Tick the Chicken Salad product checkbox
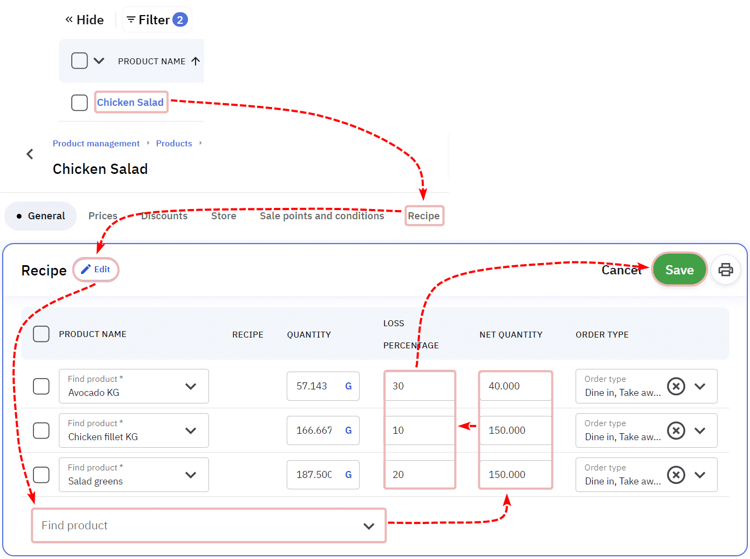This screenshot has height=559, width=750. click(x=79, y=103)
